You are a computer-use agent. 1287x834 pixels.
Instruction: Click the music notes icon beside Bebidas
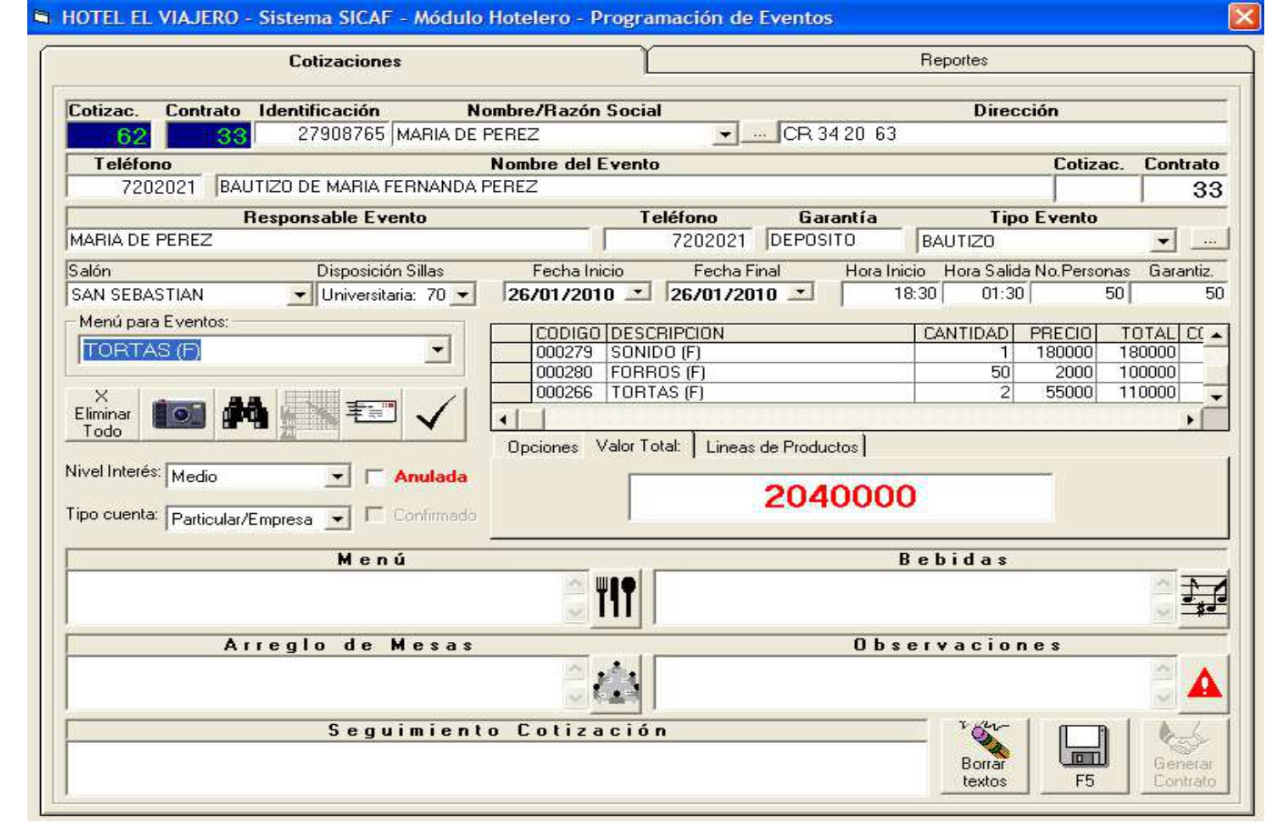pyautogui.click(x=1203, y=598)
